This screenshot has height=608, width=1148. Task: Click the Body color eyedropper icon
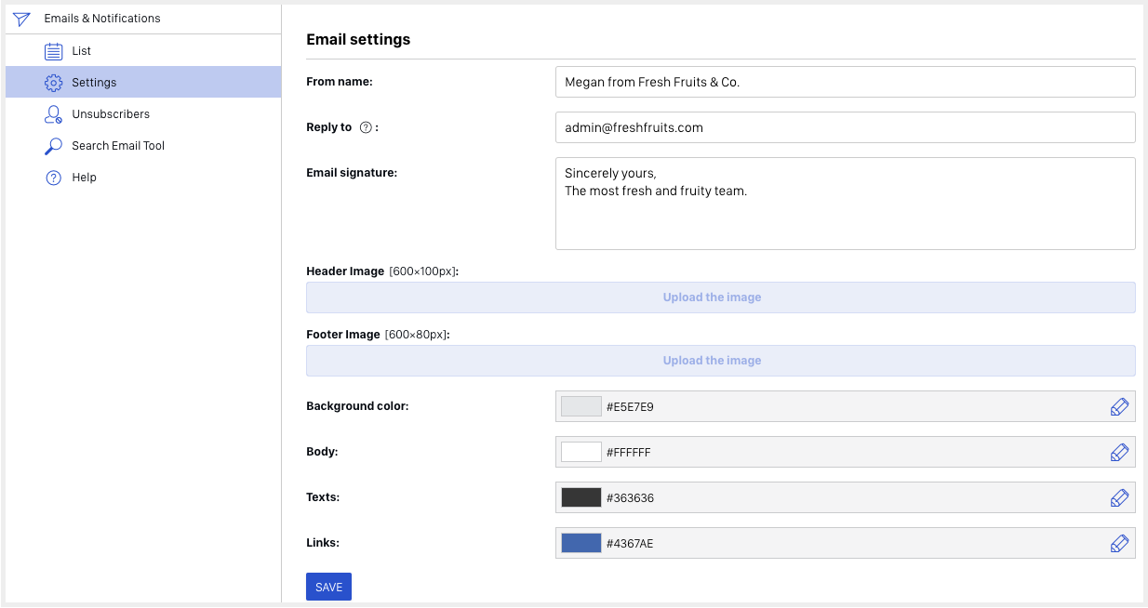pyautogui.click(x=1119, y=452)
